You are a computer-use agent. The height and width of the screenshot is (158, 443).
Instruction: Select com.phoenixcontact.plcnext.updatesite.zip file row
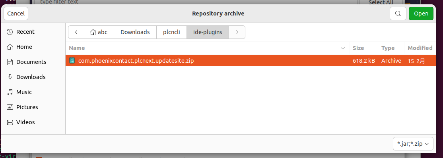click(250, 61)
